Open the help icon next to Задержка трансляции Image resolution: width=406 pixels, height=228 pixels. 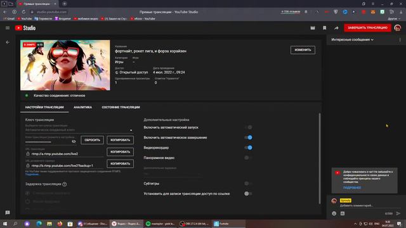pos(65,184)
